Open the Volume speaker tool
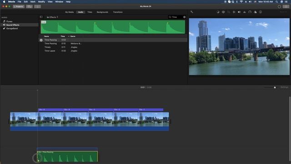The image size is (291, 164). point(239,12)
